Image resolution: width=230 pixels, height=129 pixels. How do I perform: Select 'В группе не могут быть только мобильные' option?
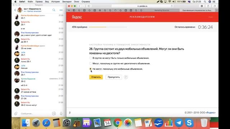90,58
